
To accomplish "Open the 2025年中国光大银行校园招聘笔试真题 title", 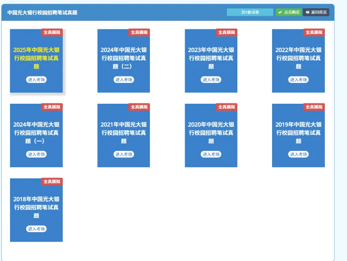I will click(x=36, y=58).
